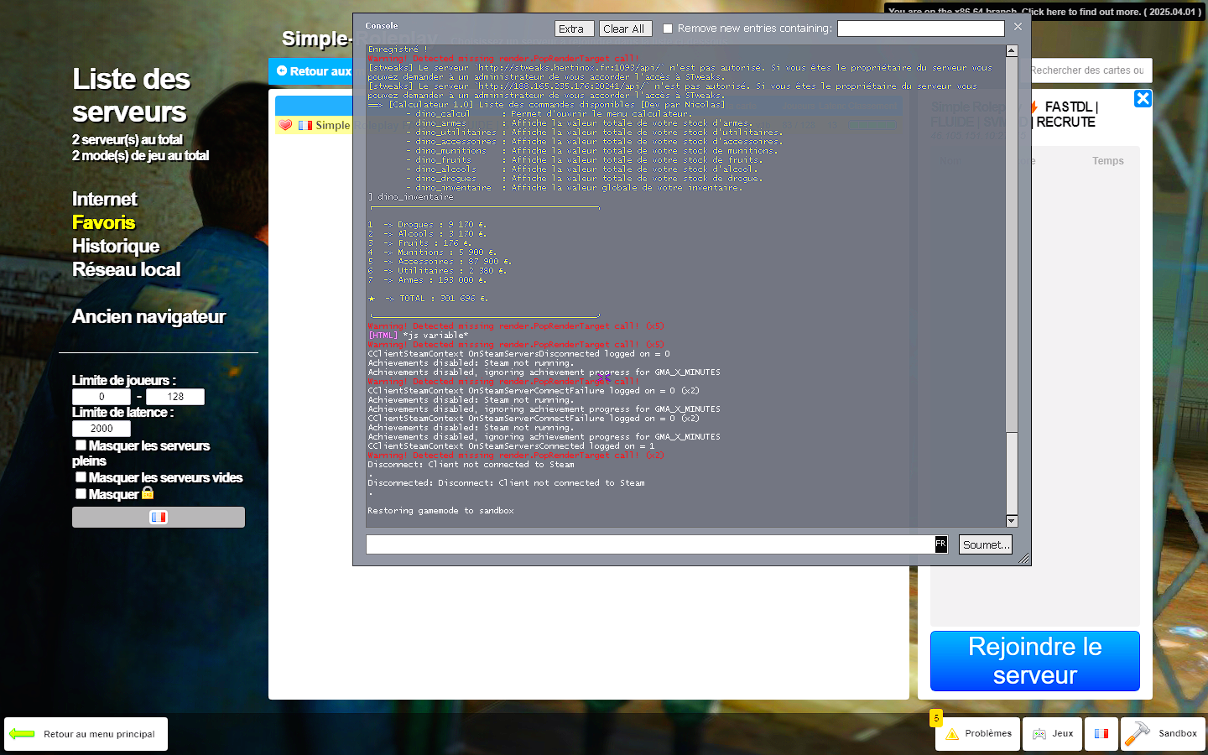Click Retour au menu principal button
Viewport: 1208px width, 755px height.
pyautogui.click(x=86, y=734)
